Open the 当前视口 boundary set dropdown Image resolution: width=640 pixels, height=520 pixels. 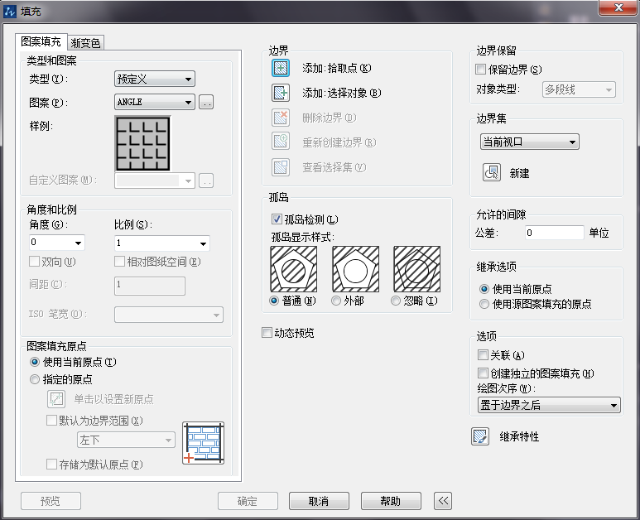point(529,142)
